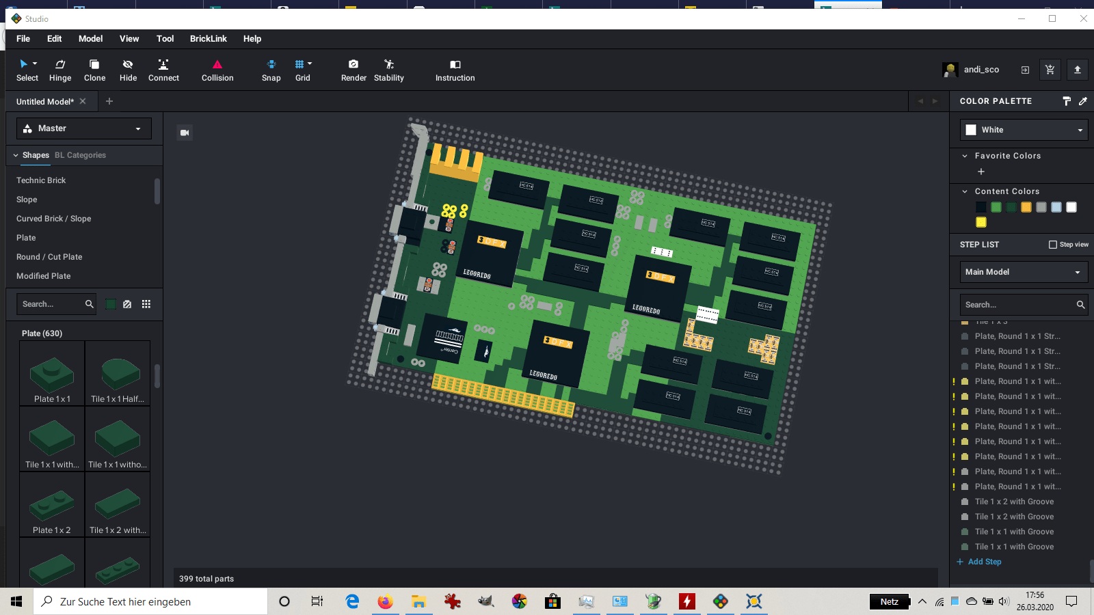Screen dimensions: 1094x615
Task: Collapse the Content Colors section
Action: coord(965,191)
